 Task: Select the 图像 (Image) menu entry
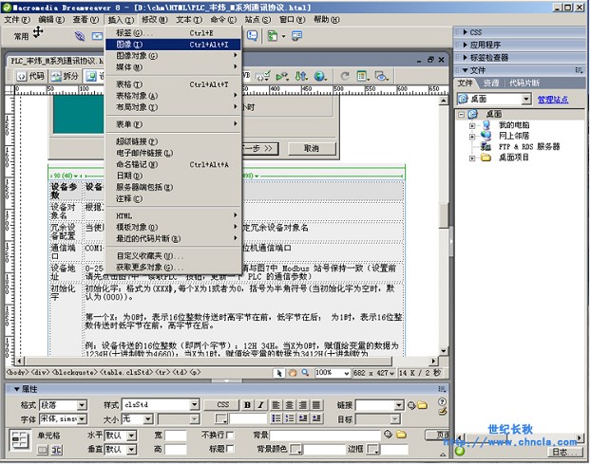(173, 45)
